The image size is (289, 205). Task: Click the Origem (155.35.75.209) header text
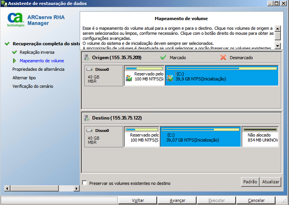[x=117, y=58]
